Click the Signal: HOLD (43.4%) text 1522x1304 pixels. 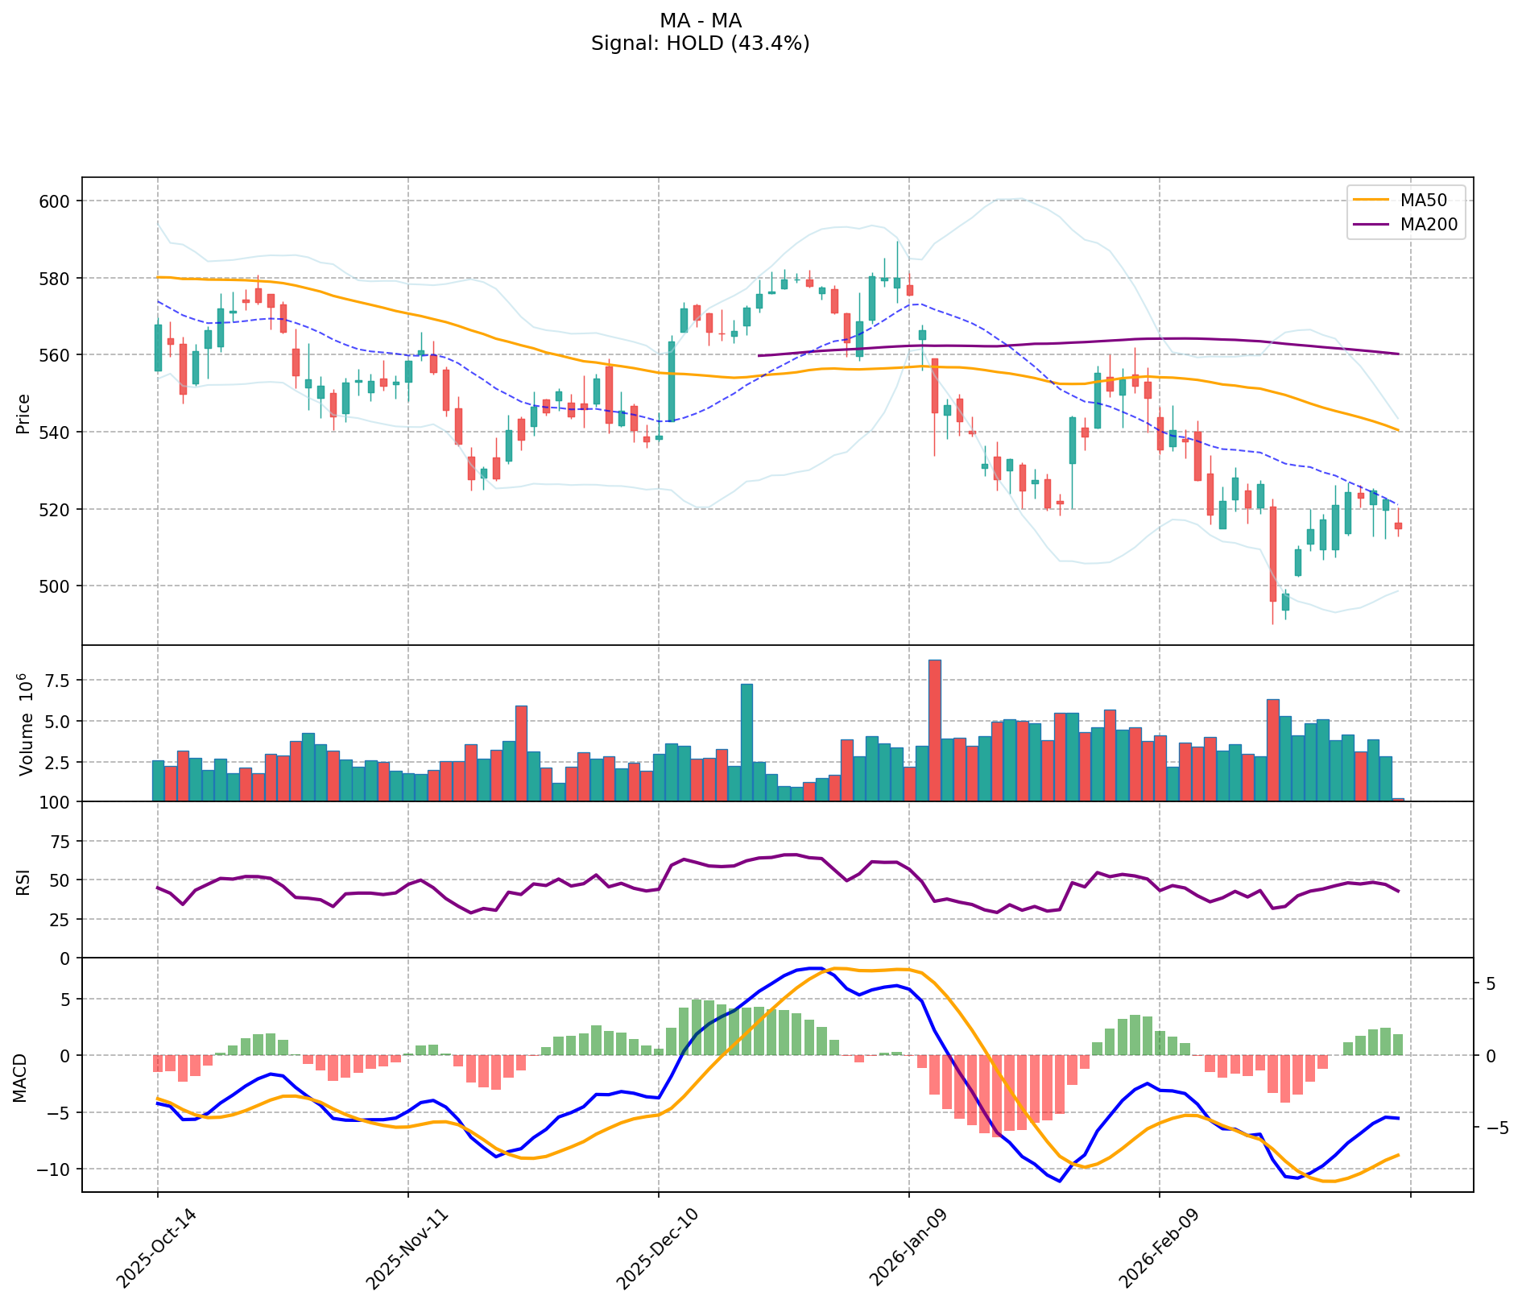[x=700, y=43]
